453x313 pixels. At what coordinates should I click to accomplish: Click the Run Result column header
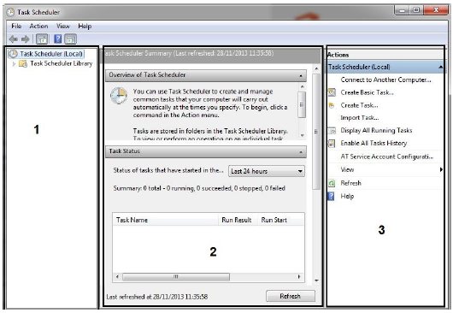pyautogui.click(x=238, y=220)
